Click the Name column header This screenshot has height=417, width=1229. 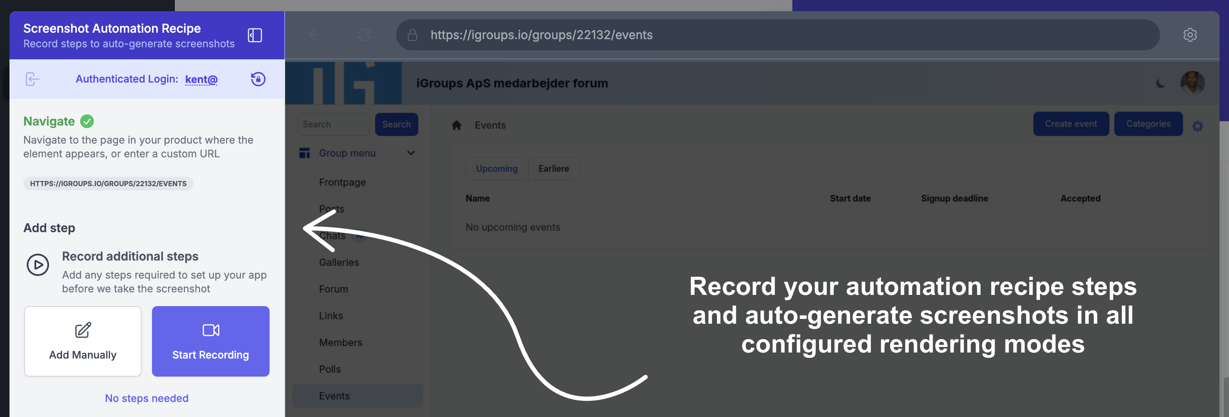[x=478, y=199]
